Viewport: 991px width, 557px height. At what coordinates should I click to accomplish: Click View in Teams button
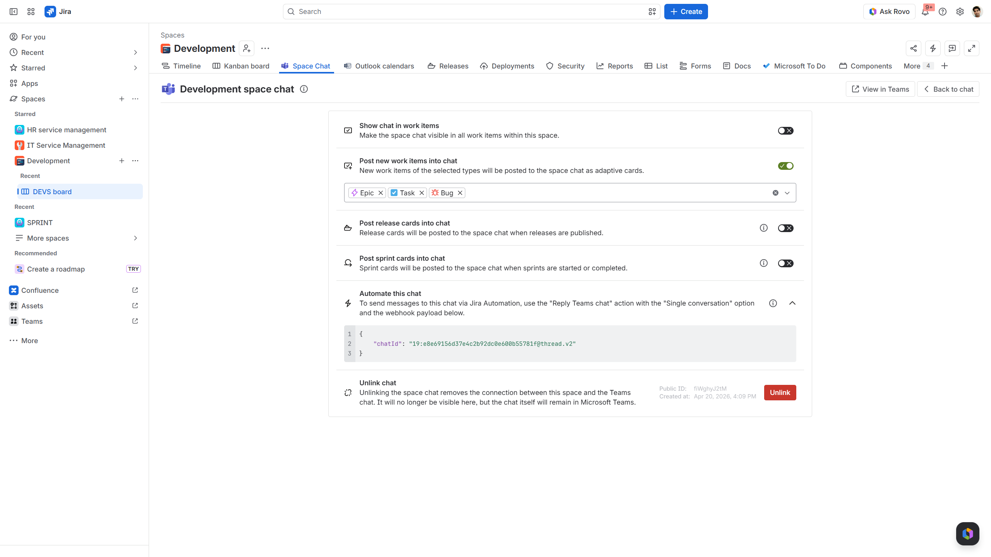pyautogui.click(x=880, y=89)
